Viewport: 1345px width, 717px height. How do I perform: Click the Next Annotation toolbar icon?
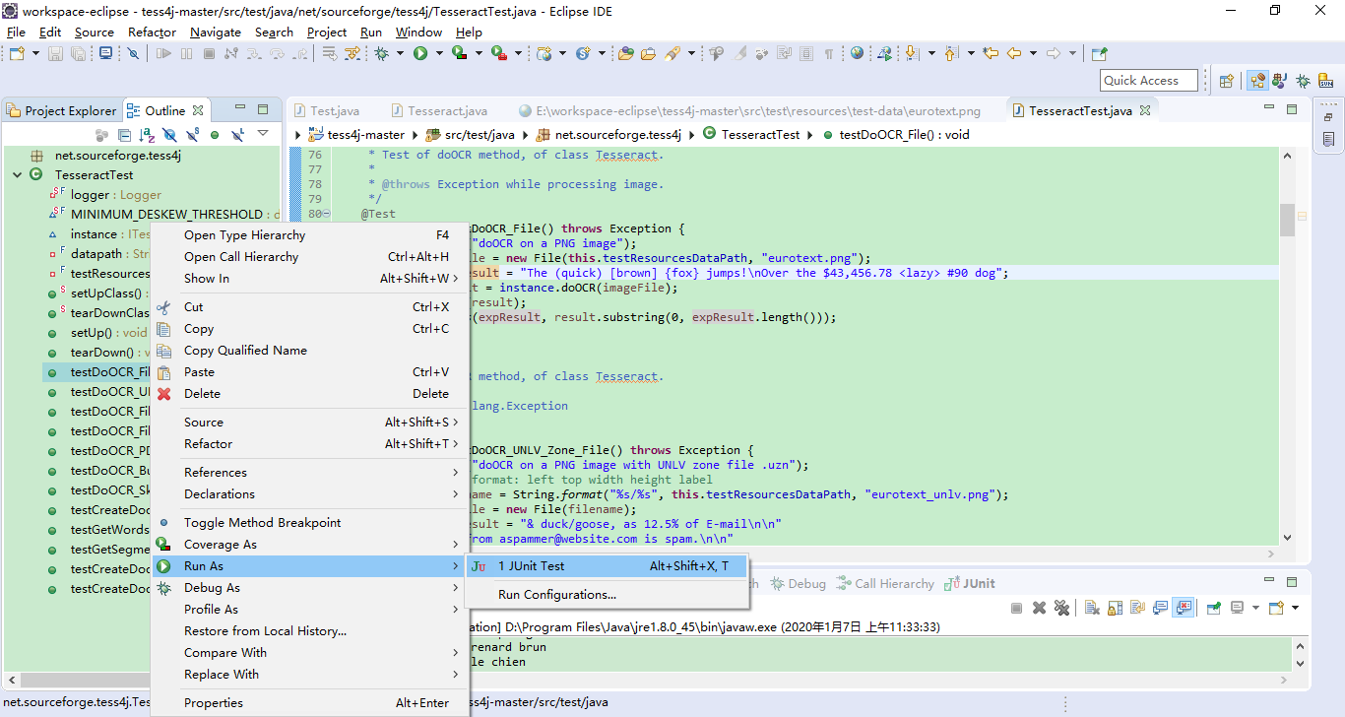pos(911,53)
